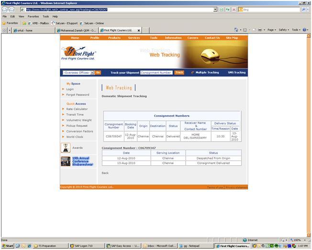Open Careers in the orange navigation bar
312x250 pixels.
pyautogui.click(x=193, y=38)
